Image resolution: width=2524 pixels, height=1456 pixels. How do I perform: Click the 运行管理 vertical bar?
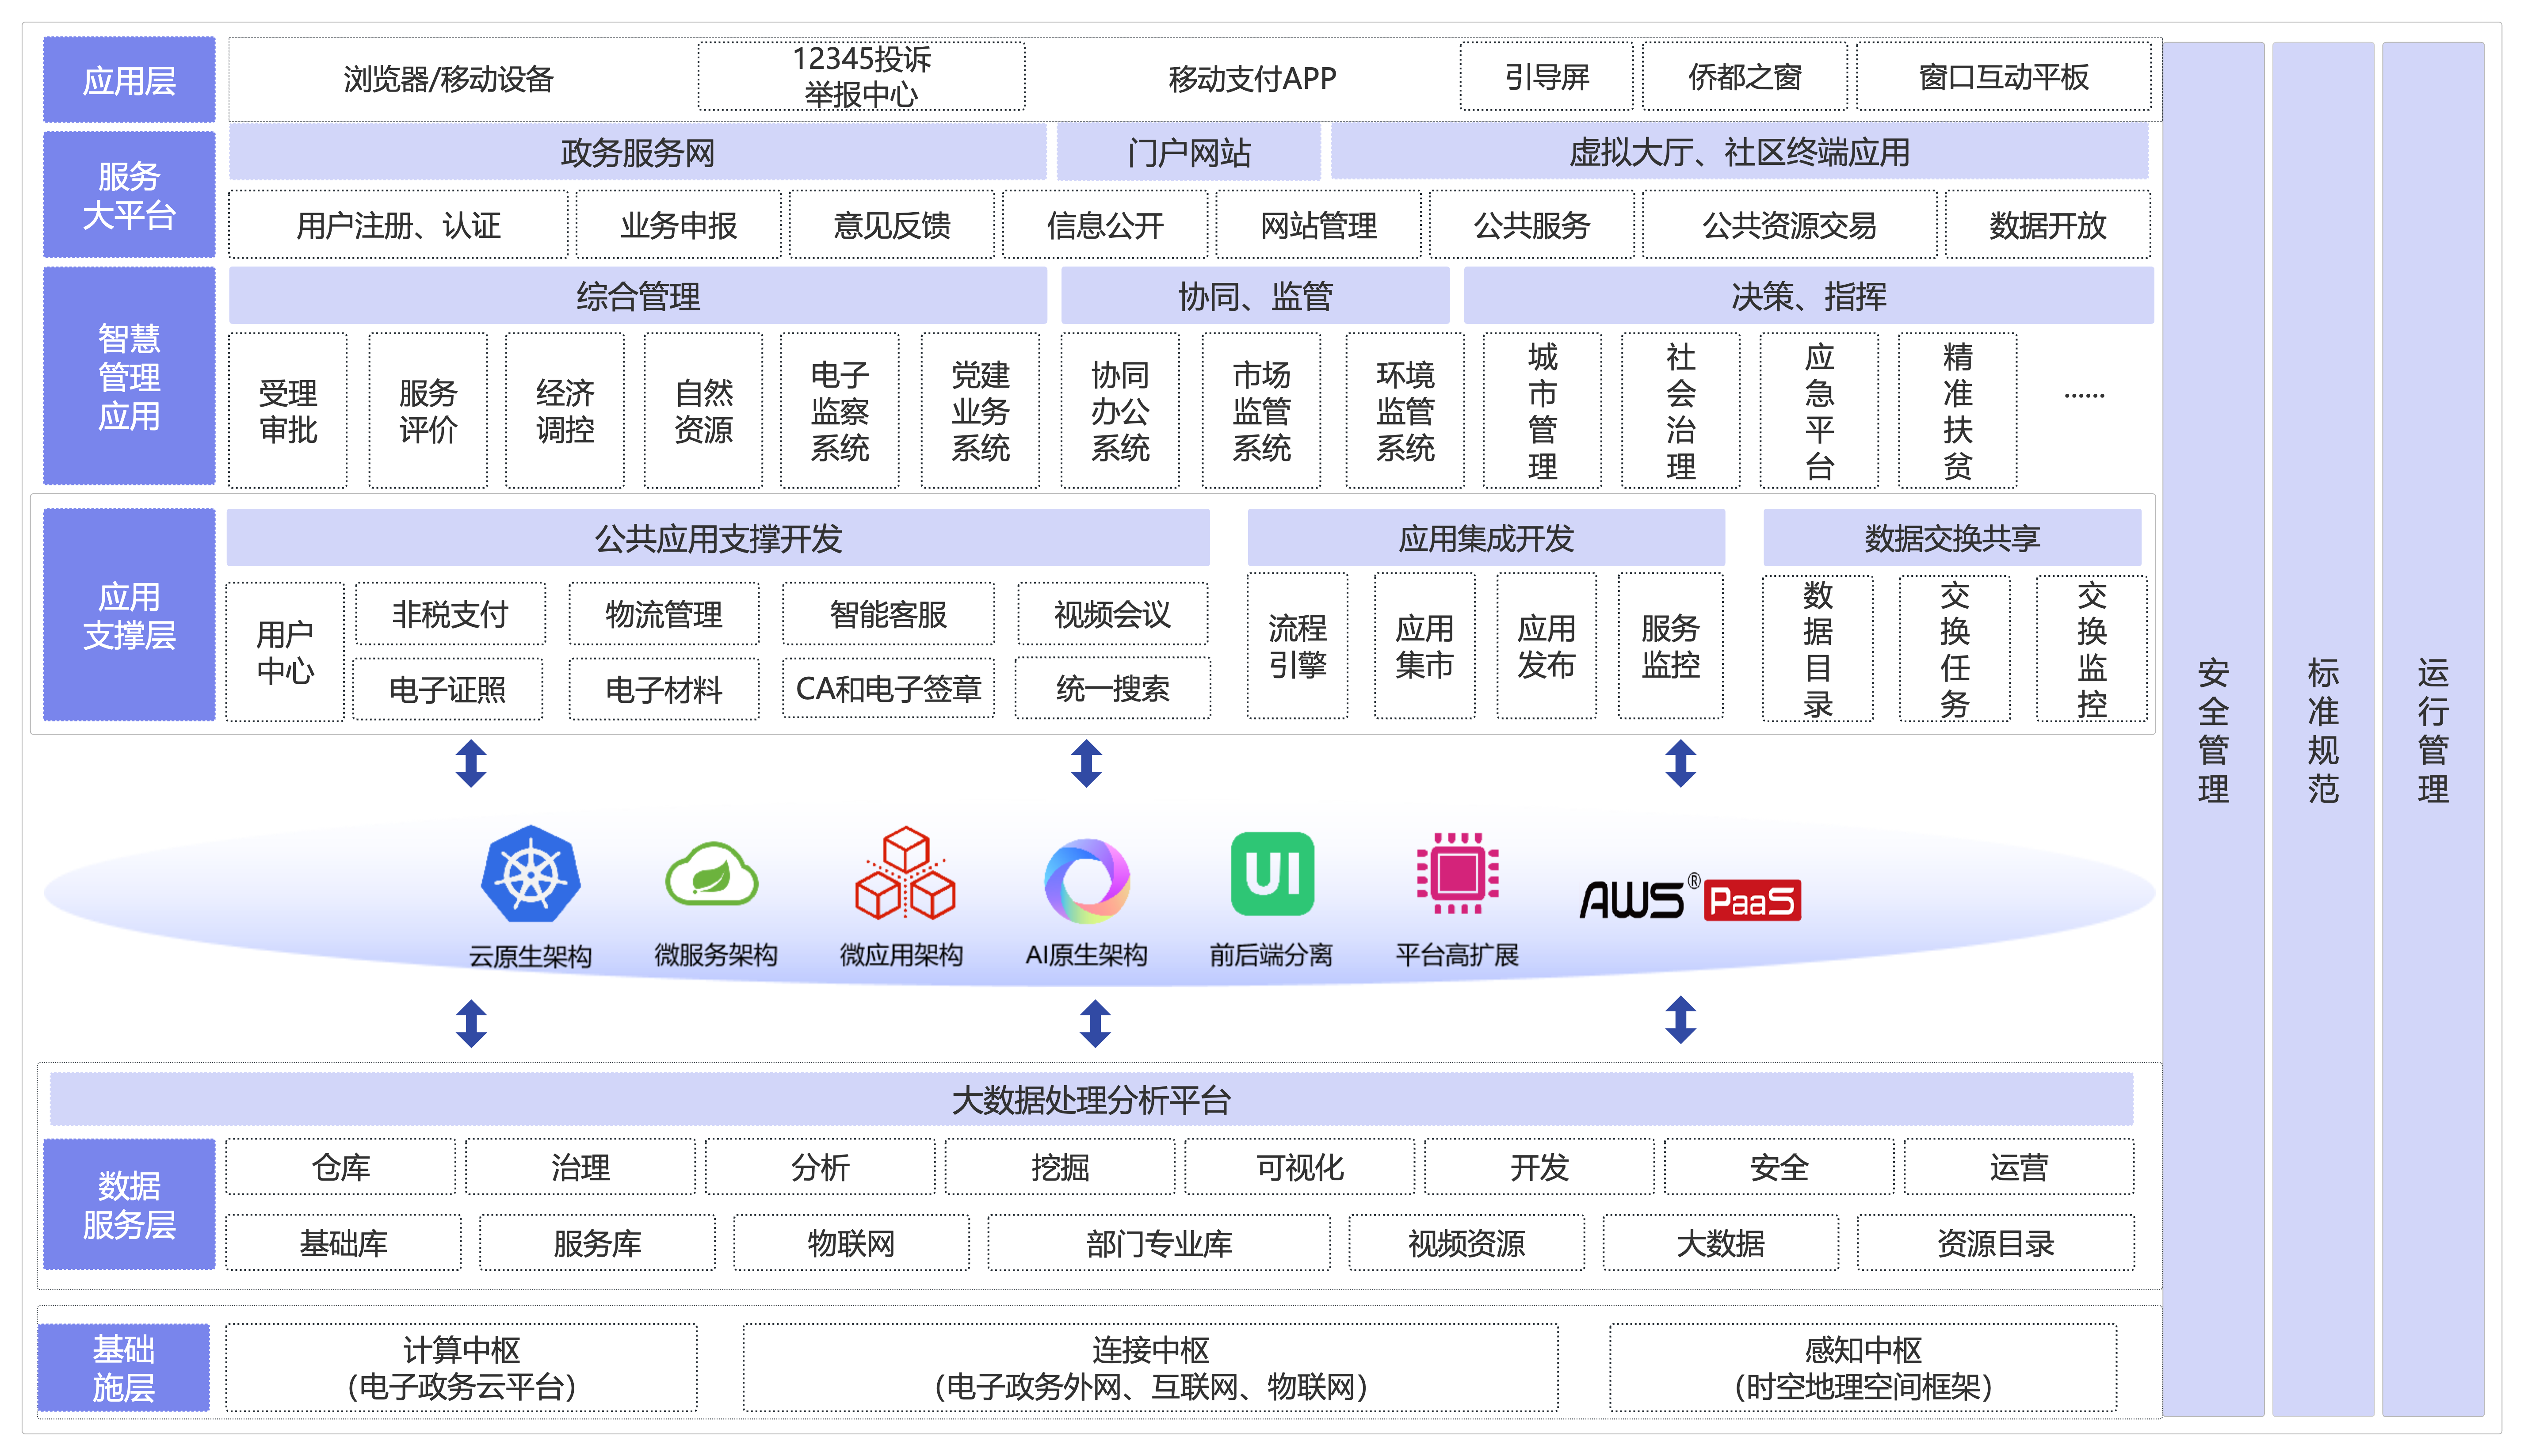[2433, 729]
